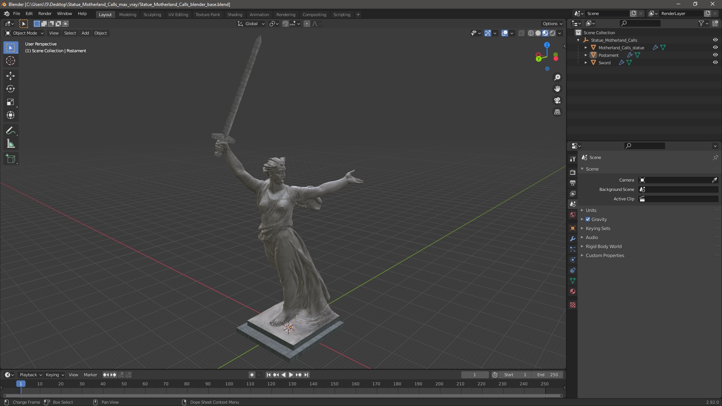Open the Render properties tab
The image size is (722, 406).
click(x=573, y=172)
